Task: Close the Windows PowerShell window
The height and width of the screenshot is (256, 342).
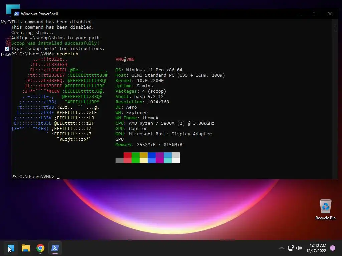Action: click(330, 14)
